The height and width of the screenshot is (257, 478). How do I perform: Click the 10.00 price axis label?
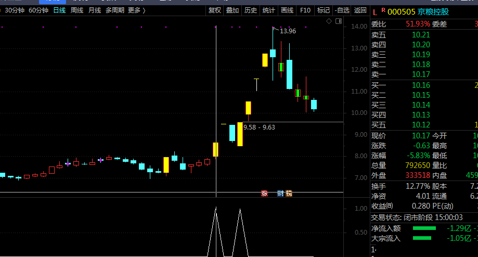pos(359,113)
